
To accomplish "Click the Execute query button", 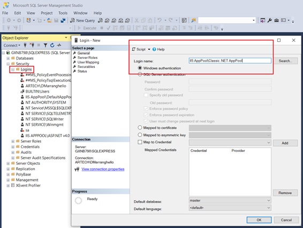I will [87, 28].
